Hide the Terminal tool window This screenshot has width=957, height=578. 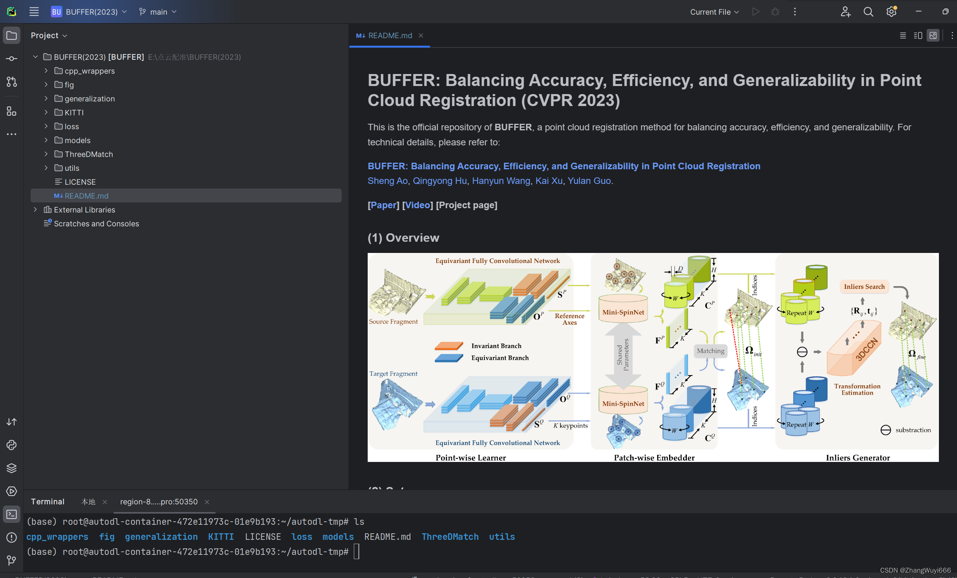pyautogui.click(x=11, y=514)
